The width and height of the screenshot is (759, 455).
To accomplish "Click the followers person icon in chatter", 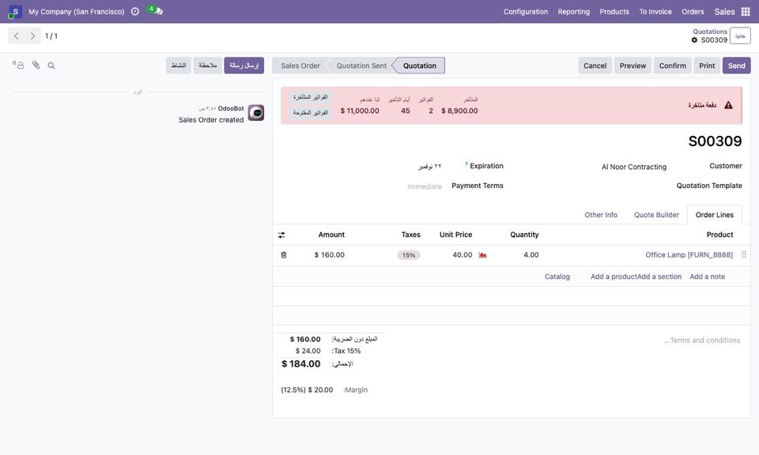I will (18, 65).
